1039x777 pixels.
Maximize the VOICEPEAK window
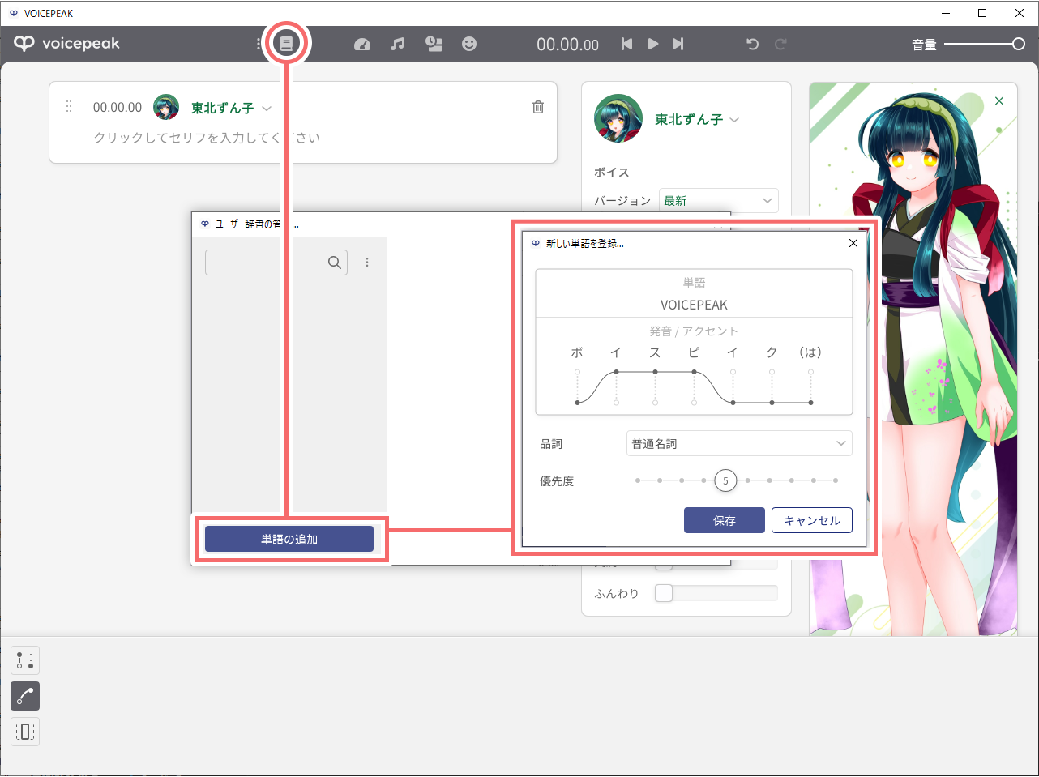[x=982, y=13]
